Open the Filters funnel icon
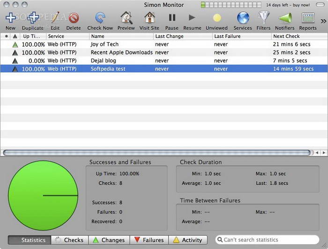This screenshot has height=249, width=328. click(263, 18)
